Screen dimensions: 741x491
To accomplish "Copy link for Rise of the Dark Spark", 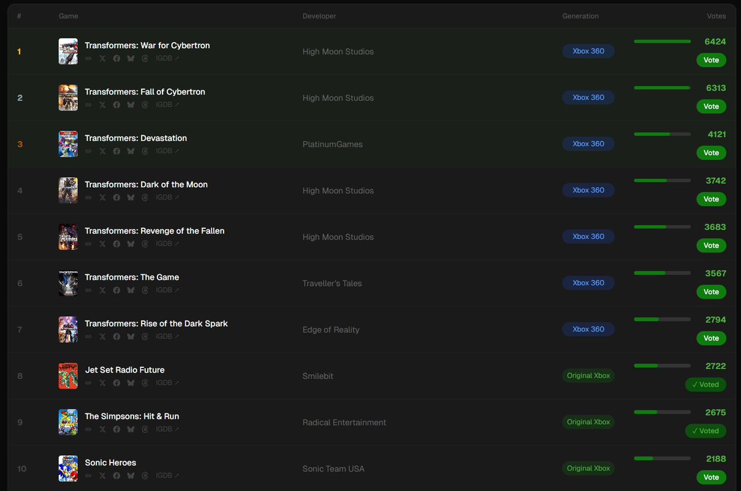I will 88,337.
